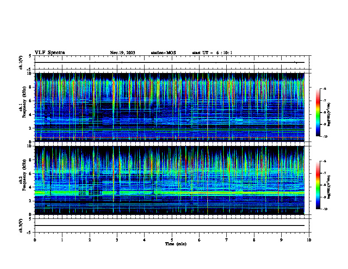348x269 pixels.
Task: Click inside the ch.1 spectrogram panel
Action: pos(170,107)
